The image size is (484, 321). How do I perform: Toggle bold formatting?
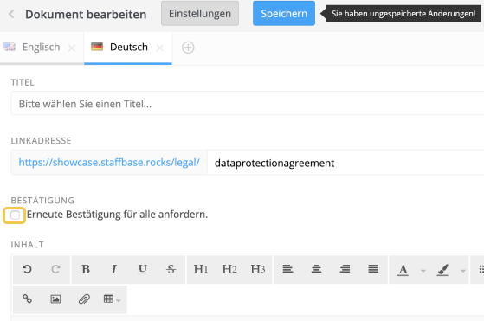click(x=86, y=269)
